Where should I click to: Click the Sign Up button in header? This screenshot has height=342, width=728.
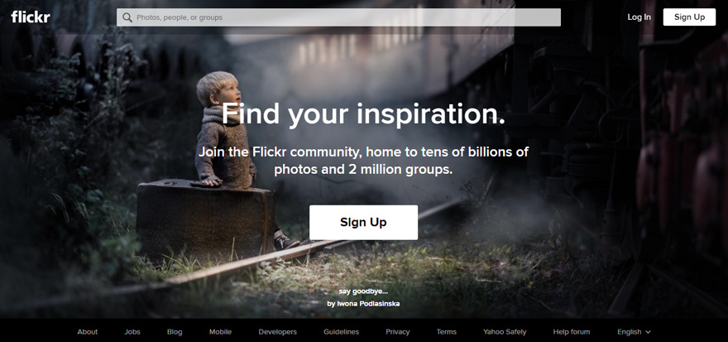(689, 17)
